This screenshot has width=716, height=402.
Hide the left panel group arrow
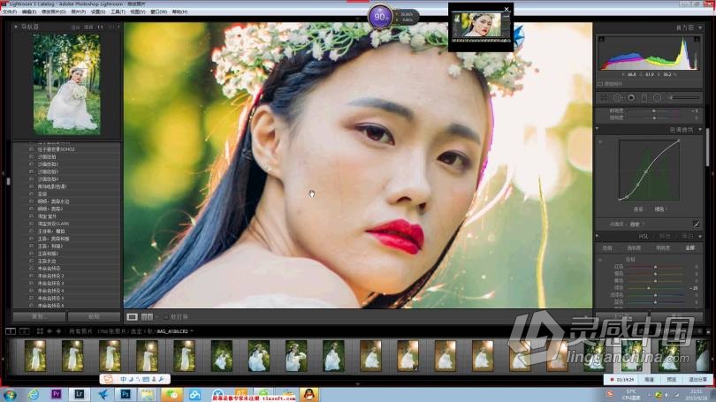(3, 173)
